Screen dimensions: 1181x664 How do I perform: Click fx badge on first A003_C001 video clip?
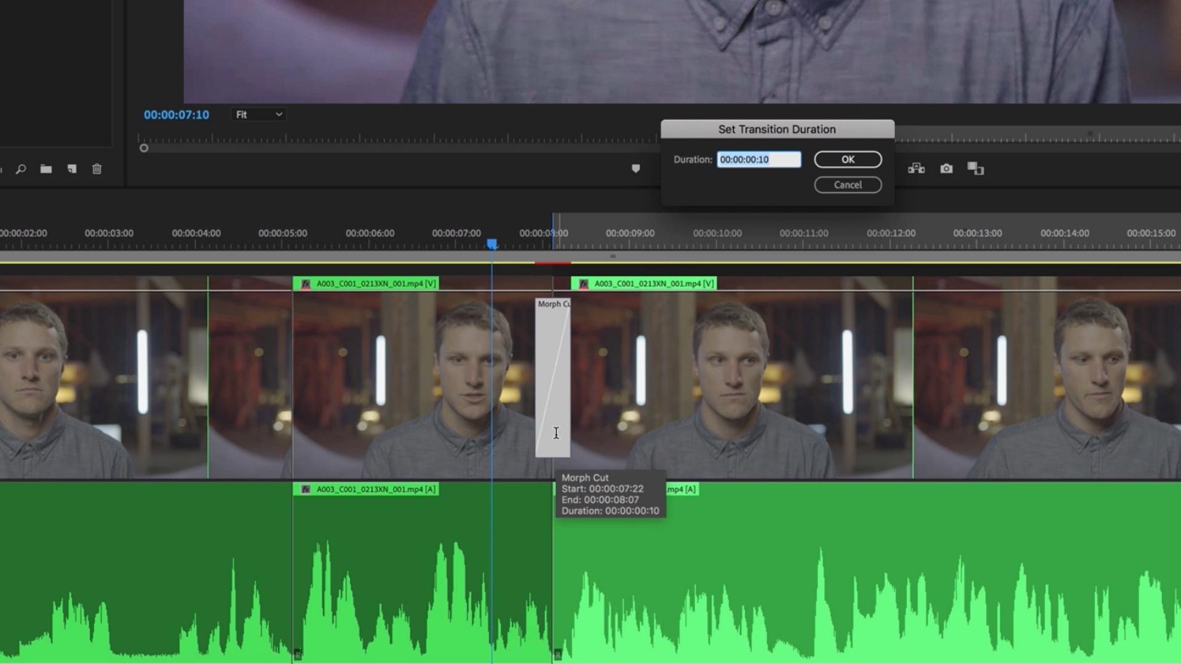(x=306, y=283)
